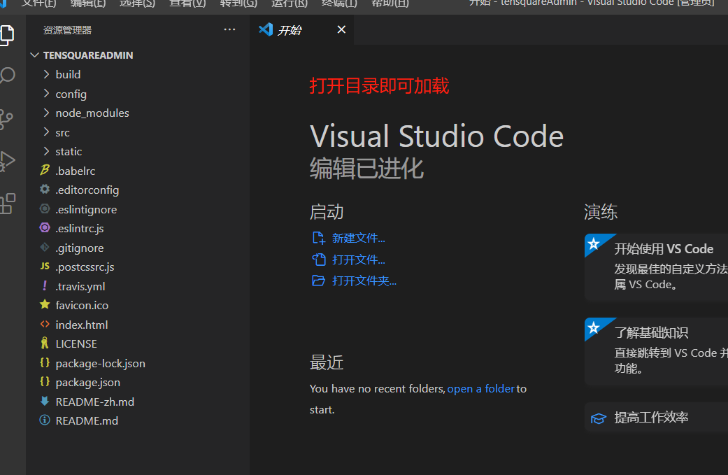Expand the config folder

tap(46, 94)
